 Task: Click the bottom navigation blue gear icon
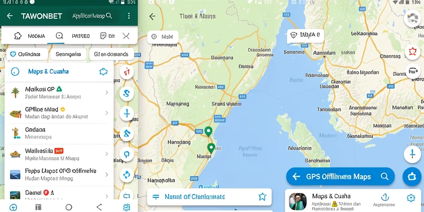pyautogui.click(x=127, y=207)
